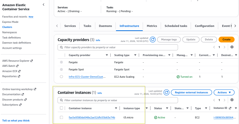Open the Configuration tab
Image resolution: width=239 pixels, height=124 pixels.
click(204, 26)
